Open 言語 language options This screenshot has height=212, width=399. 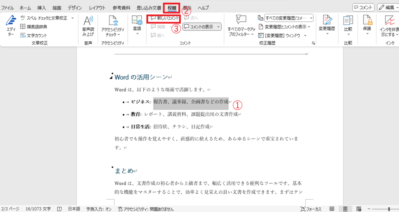click(x=137, y=25)
